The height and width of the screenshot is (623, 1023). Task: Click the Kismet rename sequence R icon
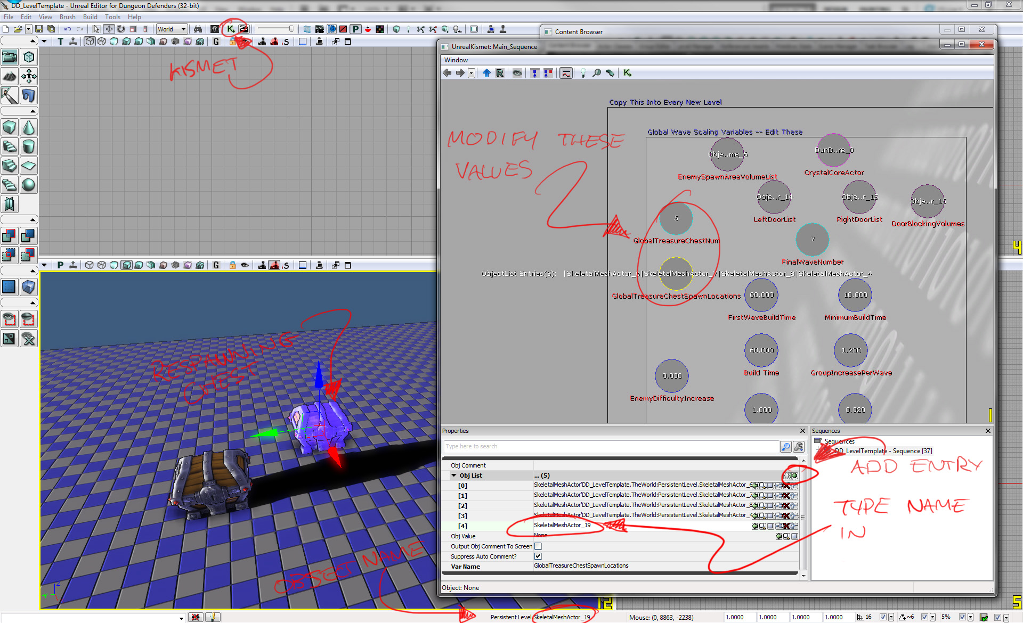coord(499,73)
